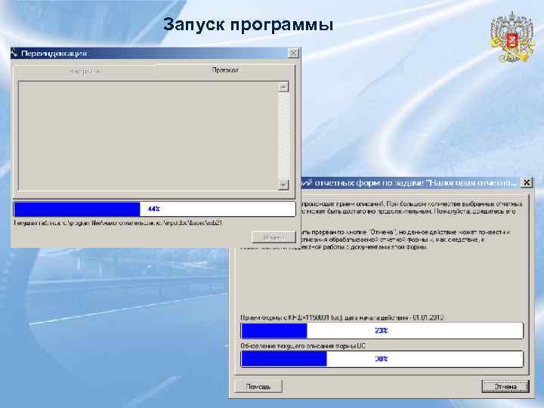The width and height of the screenshot is (544, 408).
Task: Click the 'Запуск программы' heading
Action: [248, 25]
